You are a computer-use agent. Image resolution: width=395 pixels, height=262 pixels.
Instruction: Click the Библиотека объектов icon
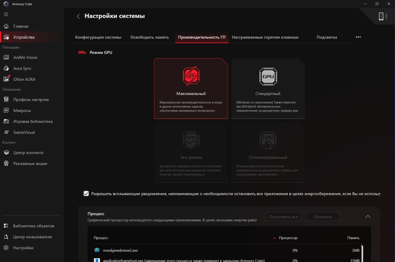pyautogui.click(x=6, y=226)
